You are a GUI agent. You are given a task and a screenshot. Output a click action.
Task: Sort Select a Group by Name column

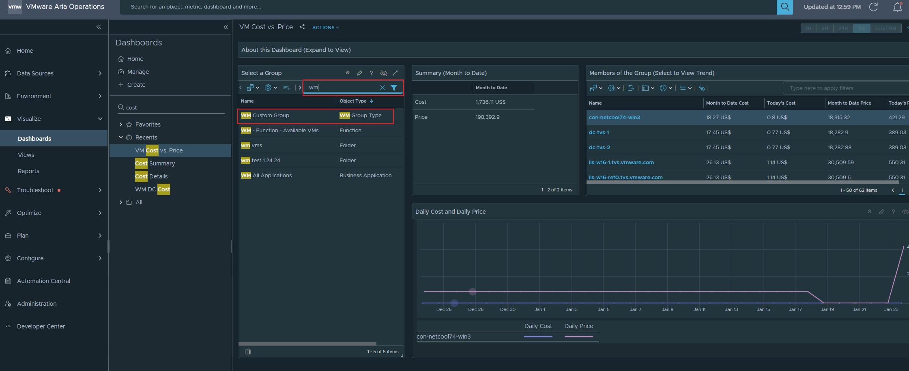point(247,101)
